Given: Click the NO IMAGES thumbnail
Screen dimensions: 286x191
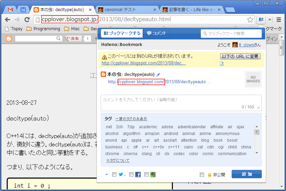Looking at the screenshot, I should tap(253, 79).
